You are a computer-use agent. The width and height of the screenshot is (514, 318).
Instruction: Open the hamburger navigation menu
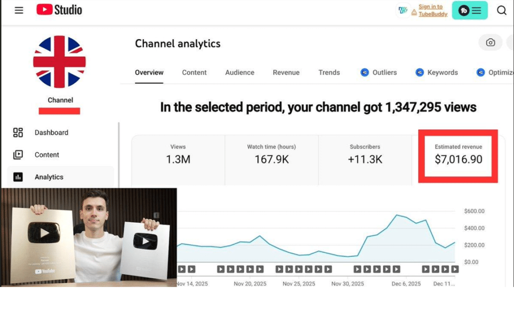click(x=19, y=10)
